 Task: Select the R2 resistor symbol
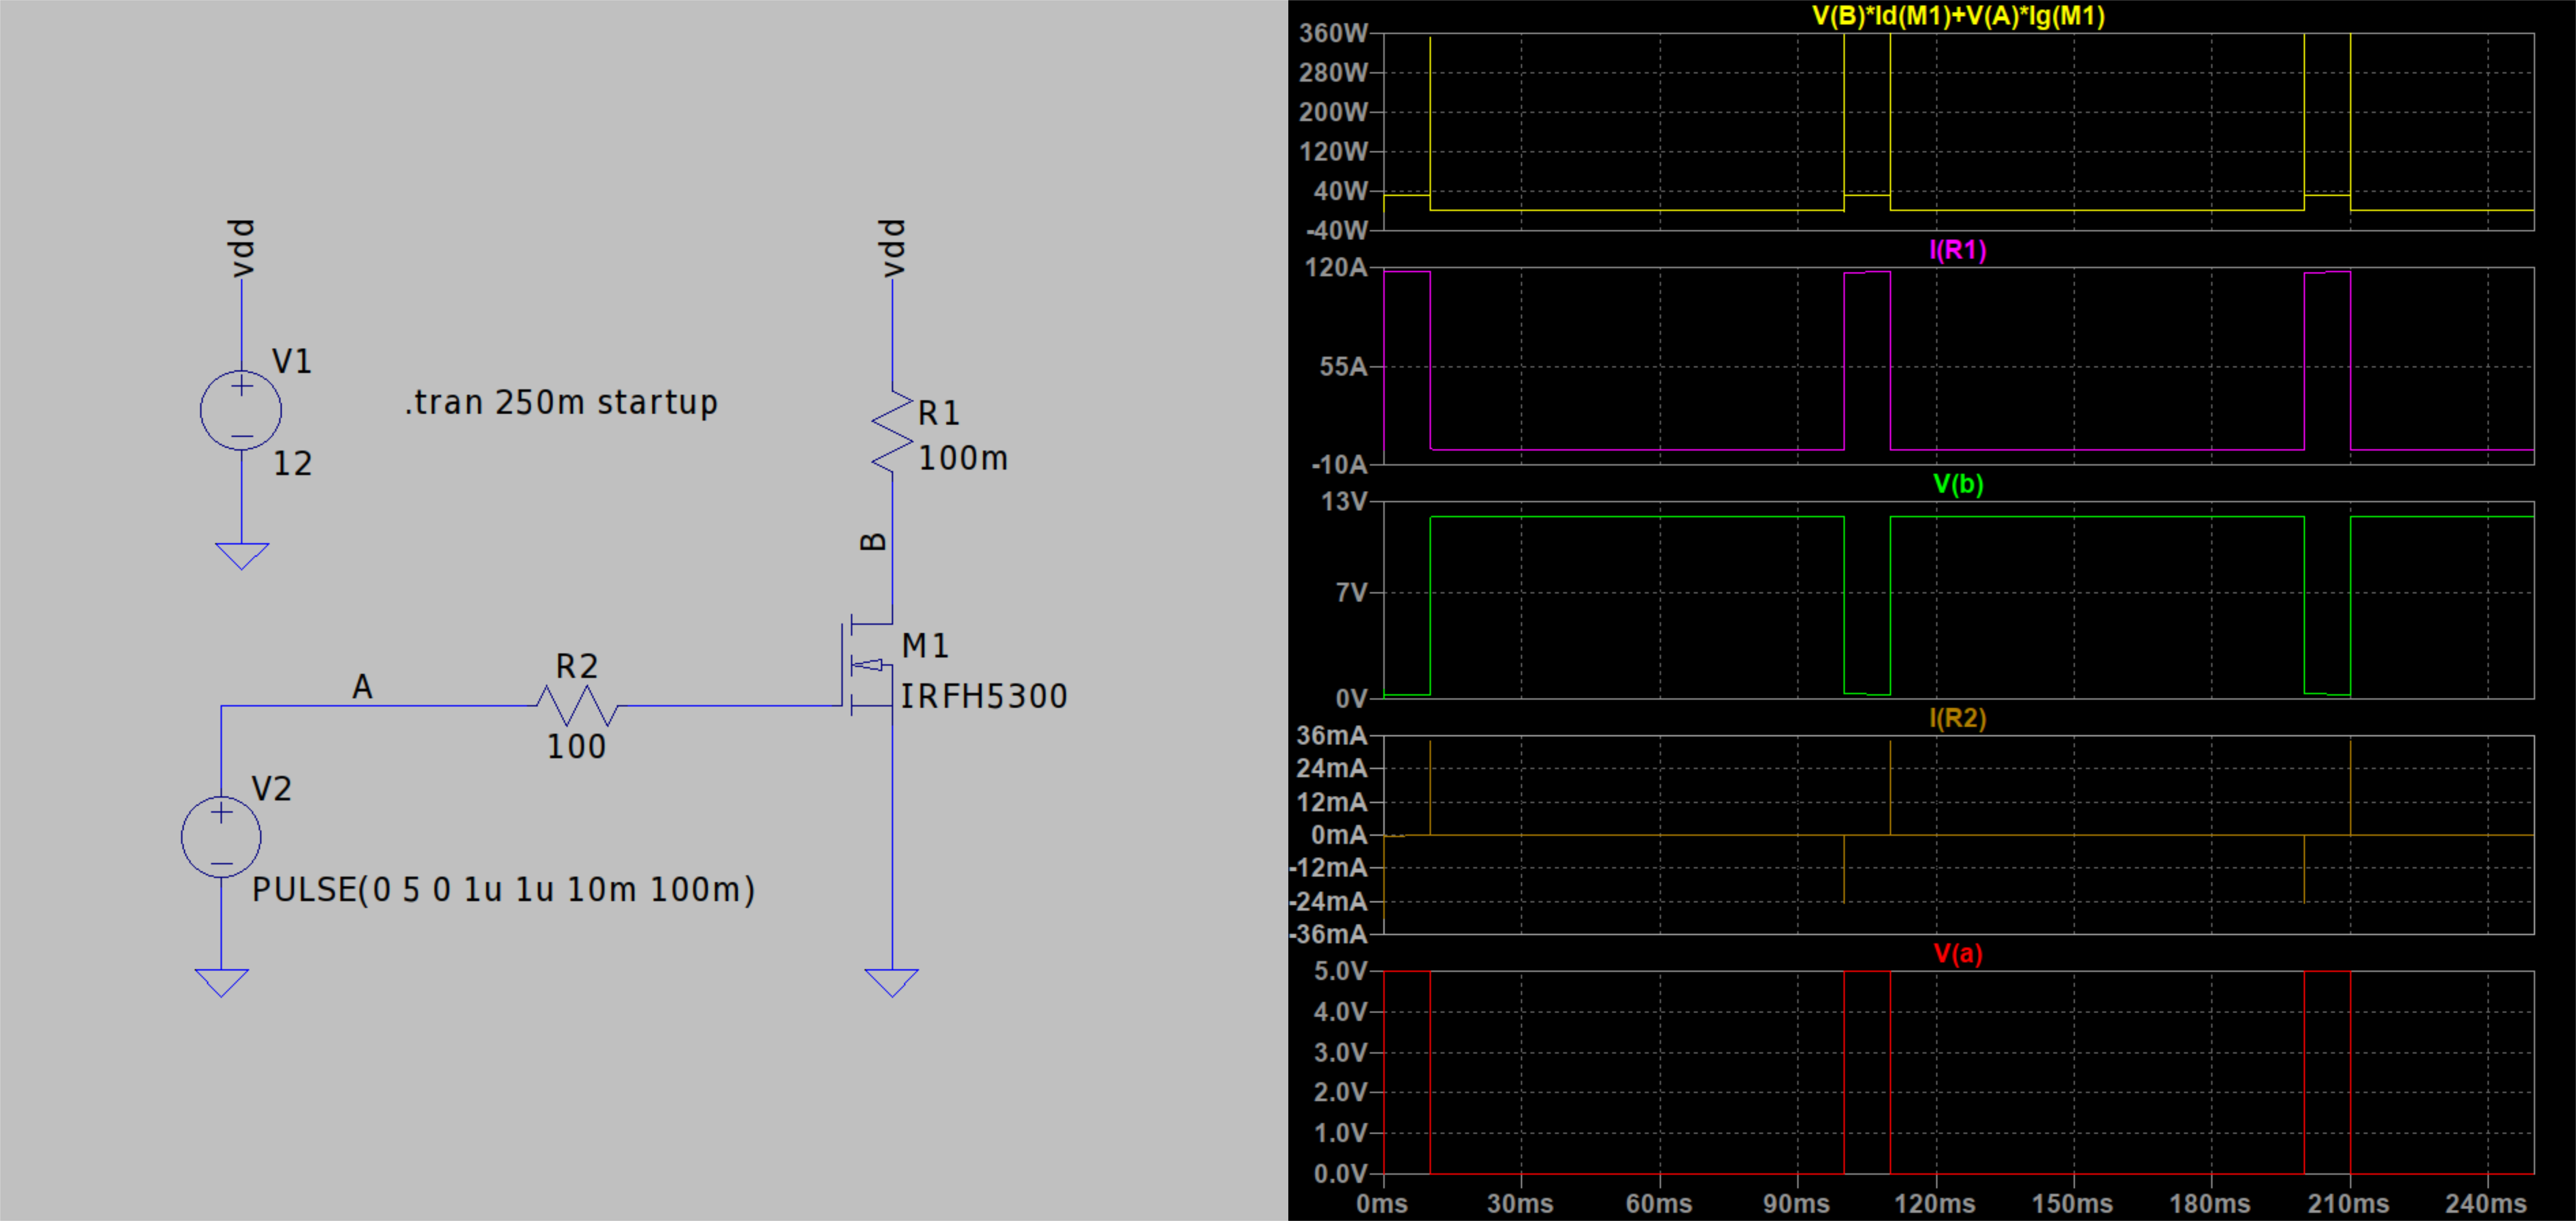click(x=577, y=706)
